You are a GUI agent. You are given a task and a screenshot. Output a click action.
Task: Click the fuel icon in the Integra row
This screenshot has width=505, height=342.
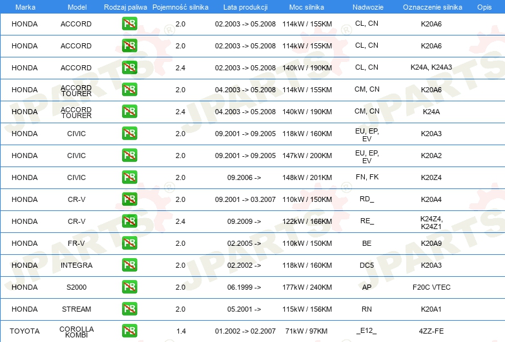point(129,265)
